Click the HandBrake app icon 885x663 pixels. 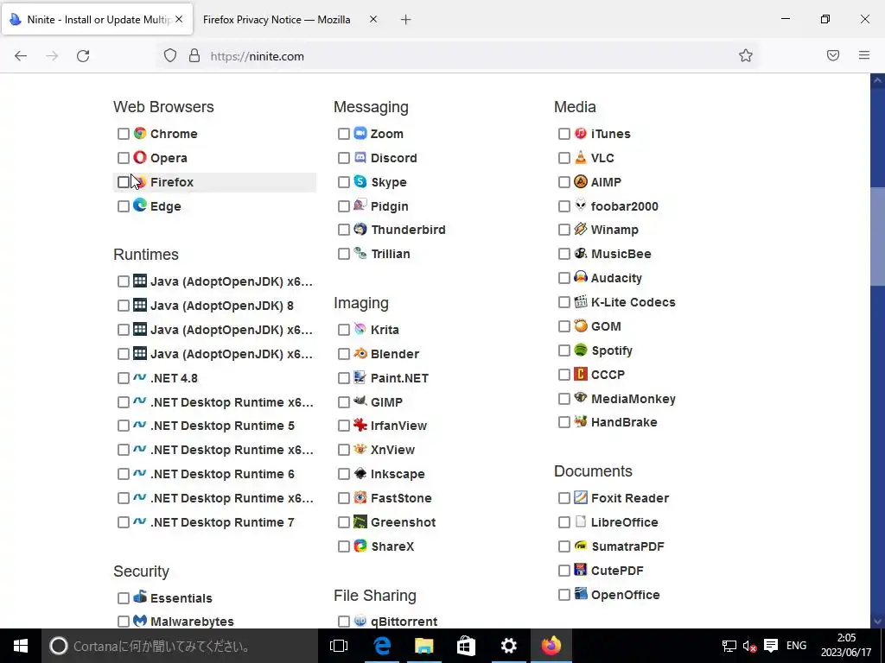[581, 421]
